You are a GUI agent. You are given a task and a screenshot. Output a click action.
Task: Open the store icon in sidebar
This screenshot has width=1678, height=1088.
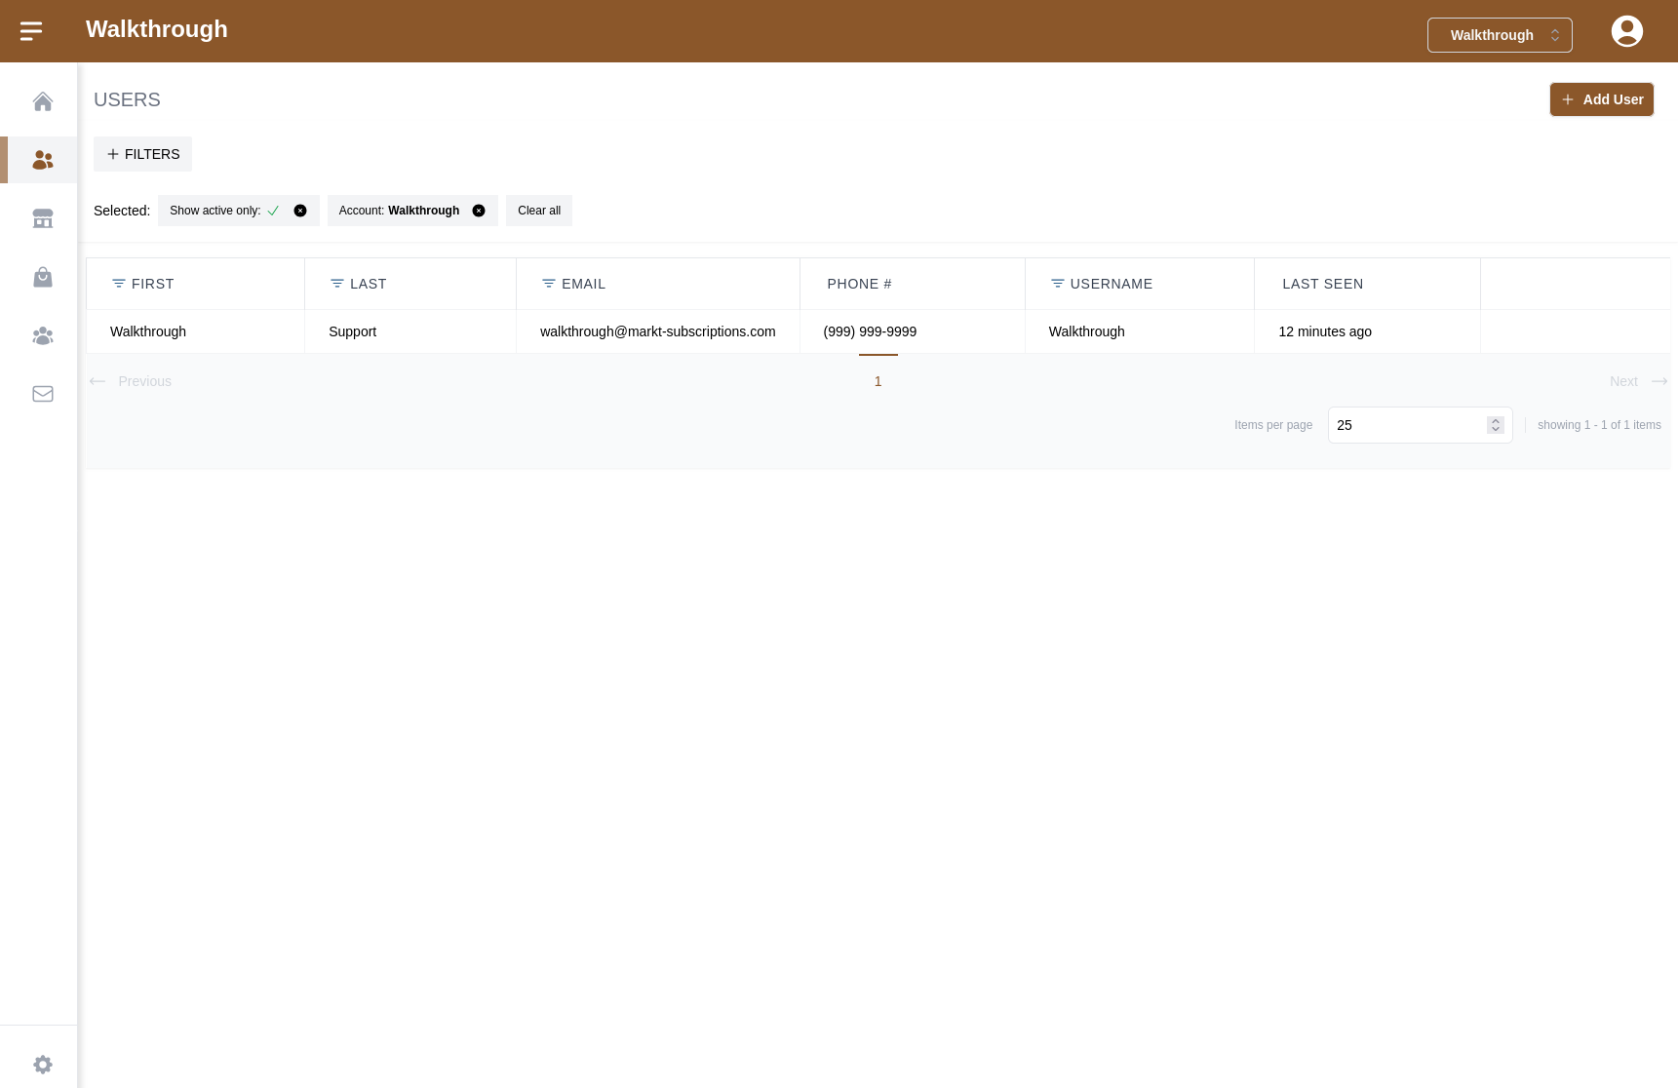(42, 218)
